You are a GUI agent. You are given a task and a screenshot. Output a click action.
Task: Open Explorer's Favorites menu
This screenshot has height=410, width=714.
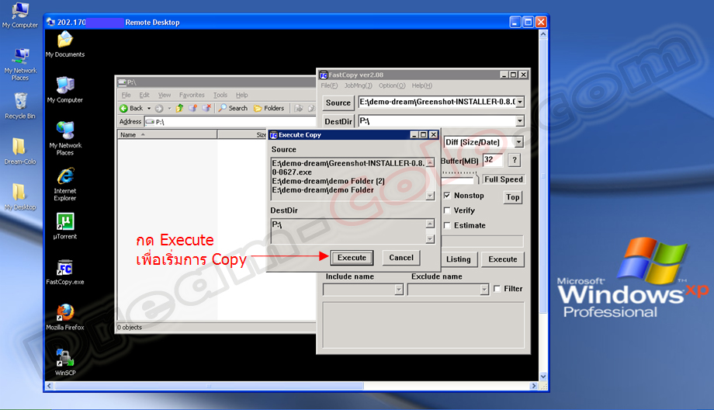pos(192,96)
